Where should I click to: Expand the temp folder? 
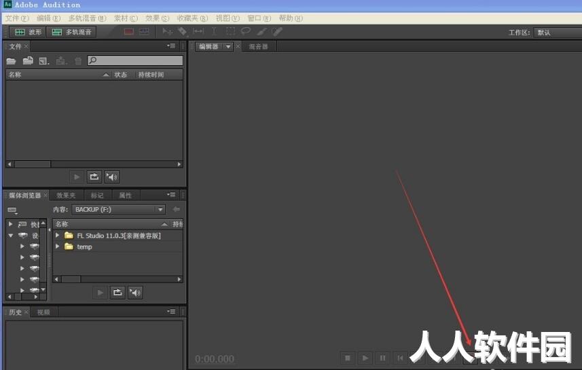coord(57,246)
